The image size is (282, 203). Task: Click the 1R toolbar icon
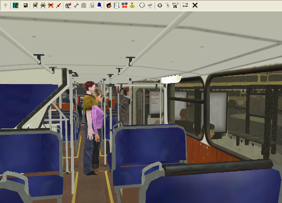(x=175, y=6)
